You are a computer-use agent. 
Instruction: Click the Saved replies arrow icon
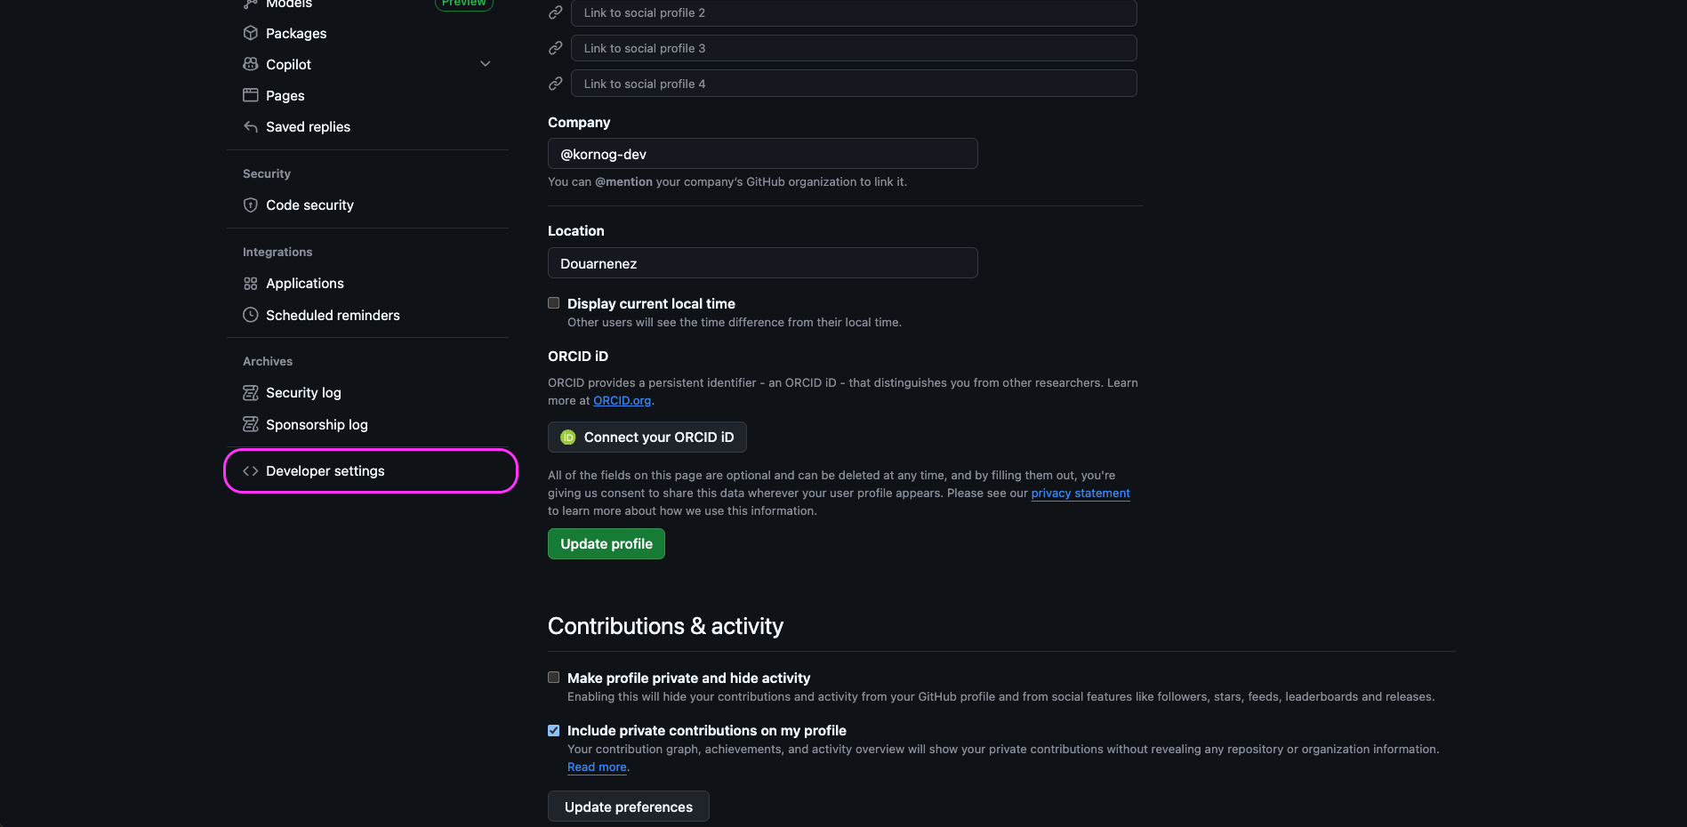251,126
